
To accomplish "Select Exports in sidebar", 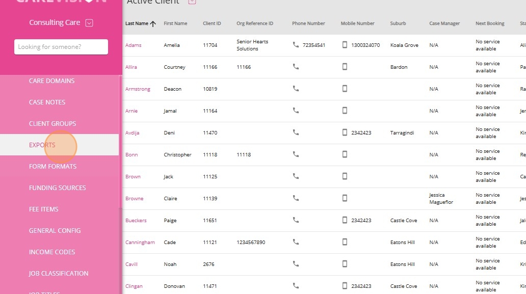I will point(59,145).
